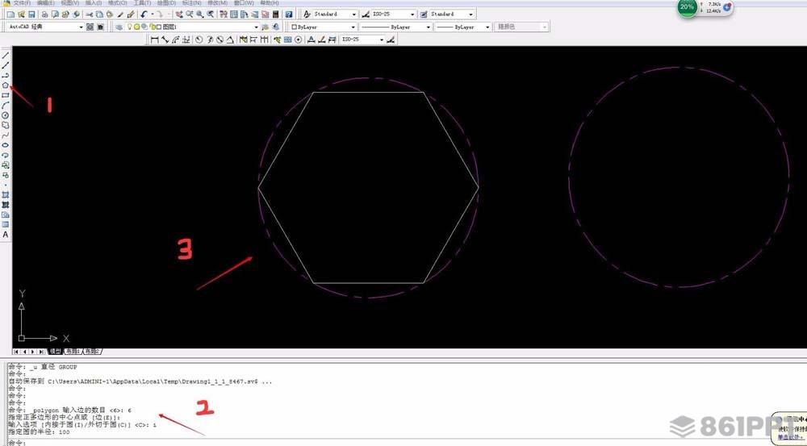Viewport: 807px width, 446px height.
Task: Click the Linear dimension icon
Action: point(154,40)
